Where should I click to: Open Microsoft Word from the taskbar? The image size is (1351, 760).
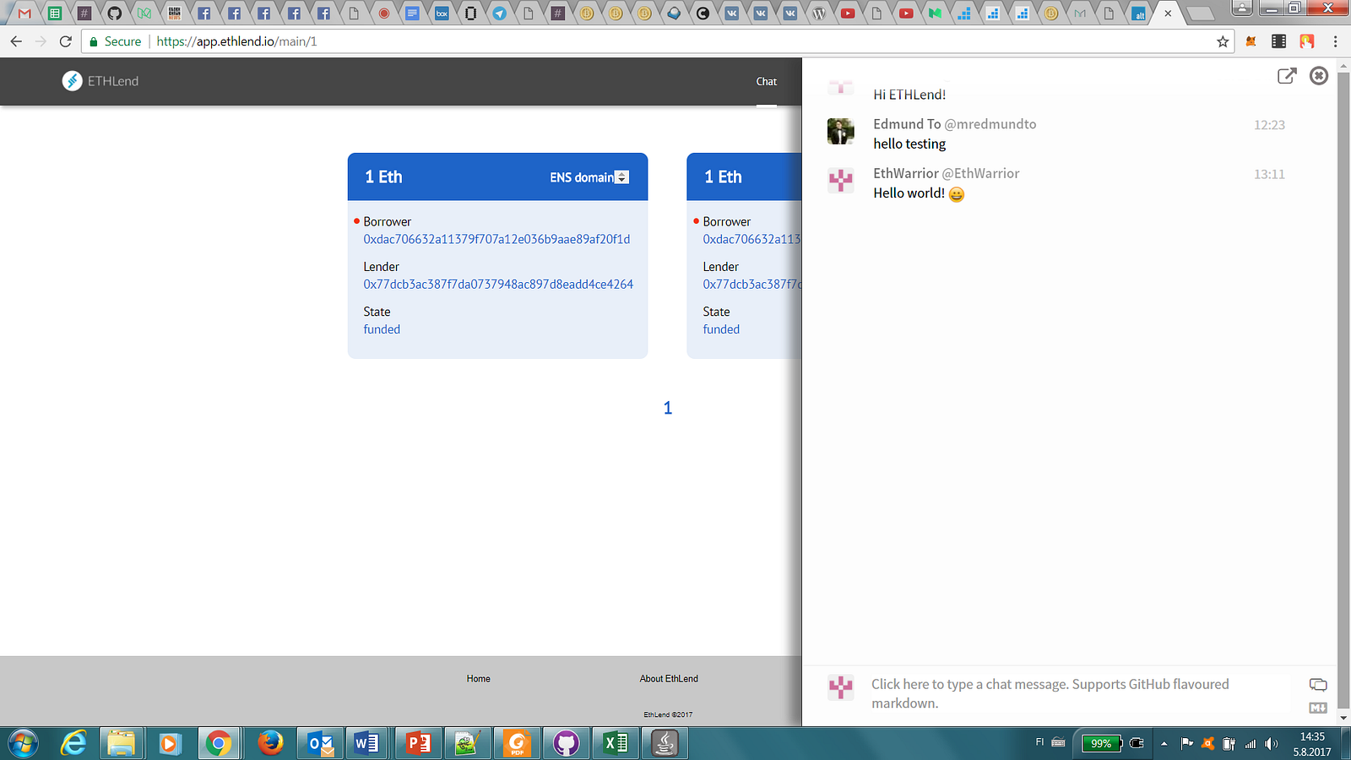coord(366,744)
